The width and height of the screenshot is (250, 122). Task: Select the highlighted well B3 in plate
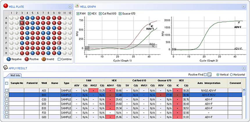22,23
